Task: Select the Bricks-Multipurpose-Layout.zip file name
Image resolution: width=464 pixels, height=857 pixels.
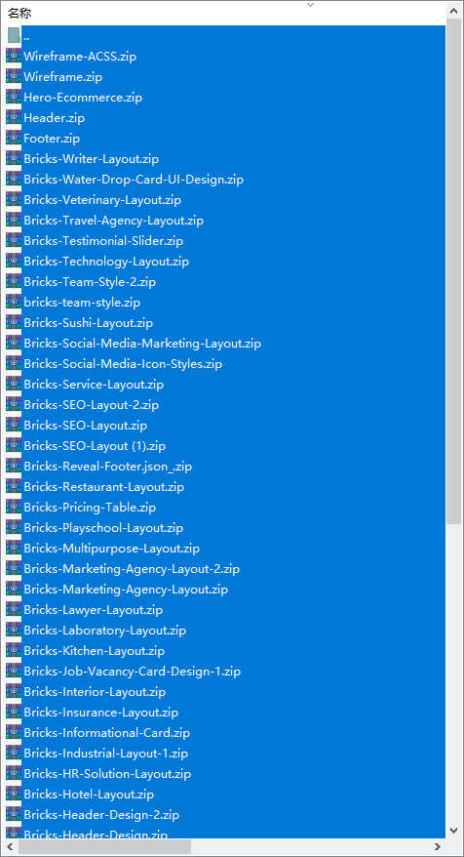Action: [111, 549]
